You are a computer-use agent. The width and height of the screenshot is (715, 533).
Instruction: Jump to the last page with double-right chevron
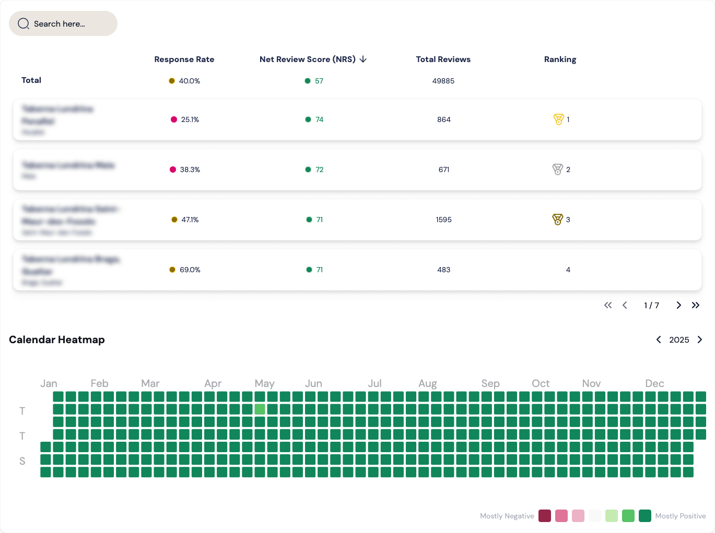695,305
